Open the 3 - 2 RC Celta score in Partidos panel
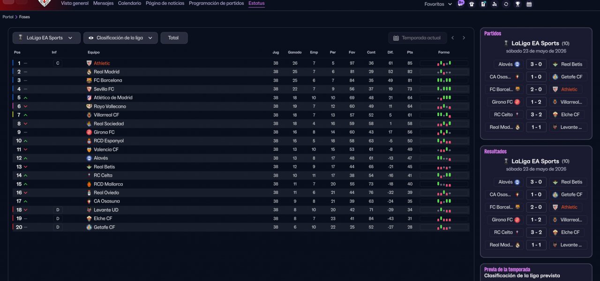Screen dimensions: 600x281 click(x=536, y=115)
